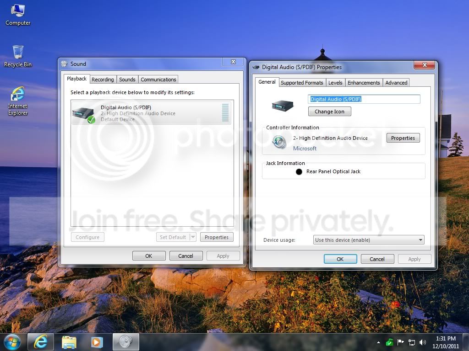The image size is (469, 351).
Task: Click the device icon in Properties General tab
Action: point(283,106)
